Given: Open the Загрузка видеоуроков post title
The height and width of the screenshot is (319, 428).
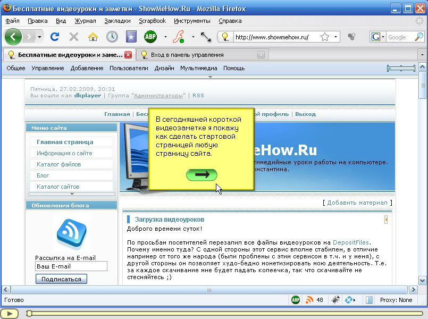Looking at the screenshot, I should coord(170,220).
